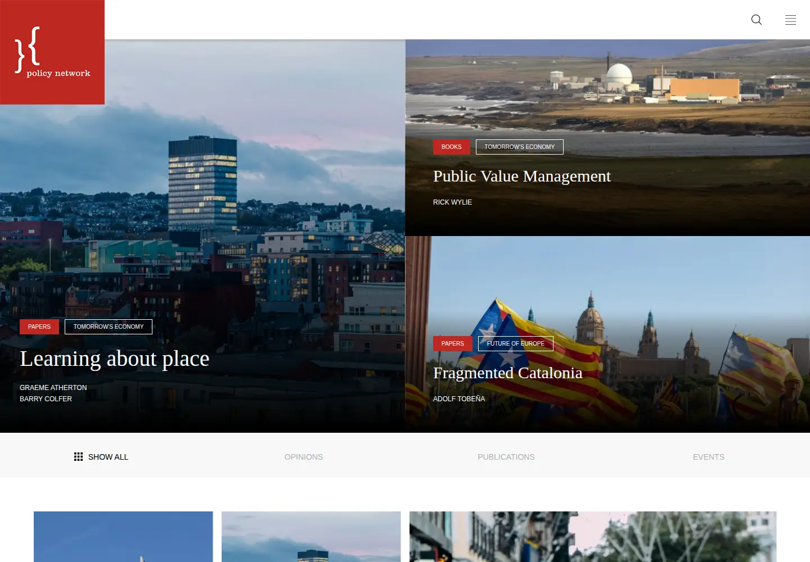
Task: Open the first blue-sky card thumbnail below
Action: pos(123,537)
